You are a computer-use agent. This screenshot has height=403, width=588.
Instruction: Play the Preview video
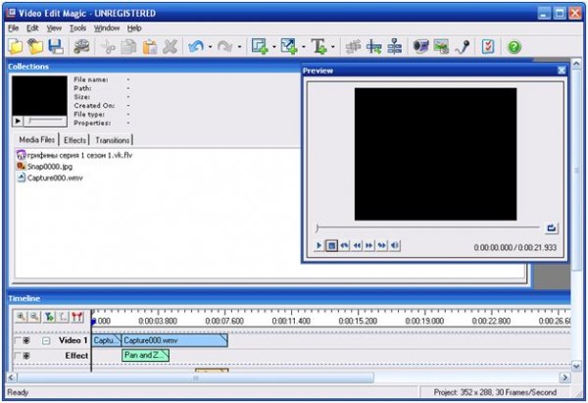[x=318, y=246]
